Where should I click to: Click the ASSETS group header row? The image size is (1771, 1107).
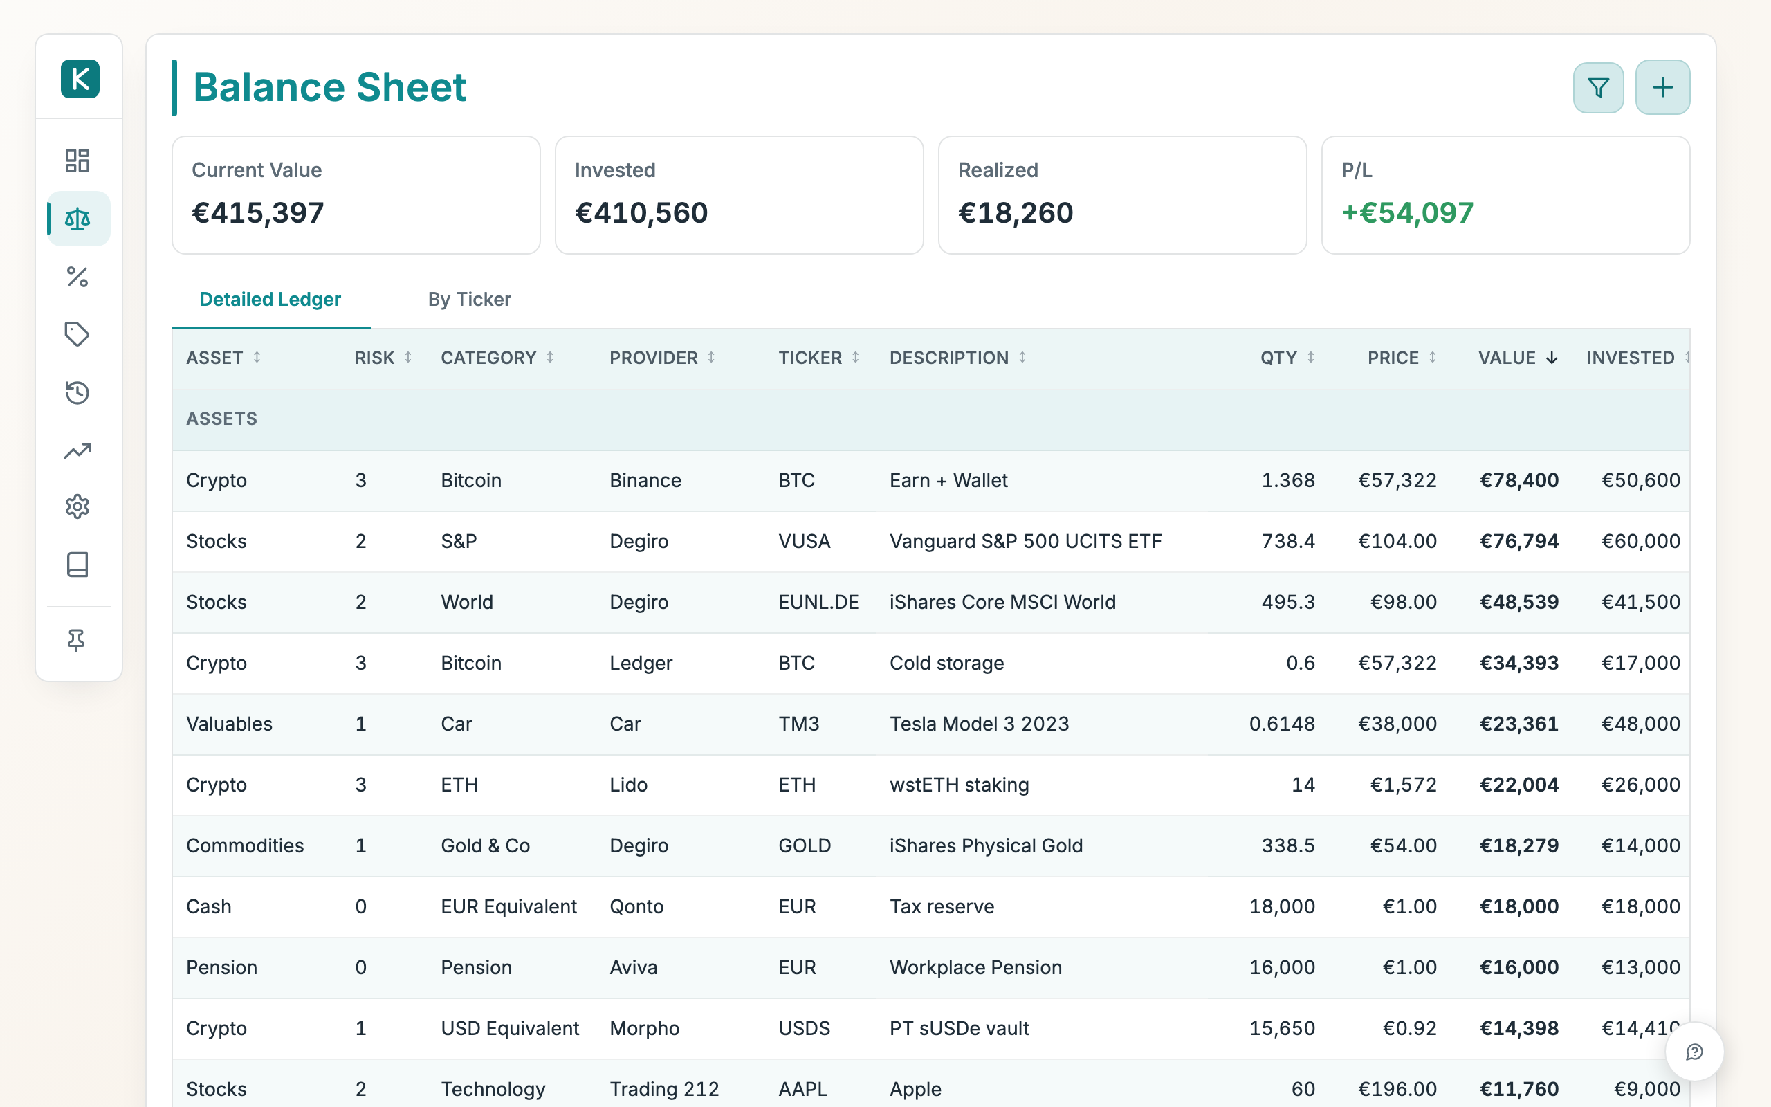click(931, 419)
